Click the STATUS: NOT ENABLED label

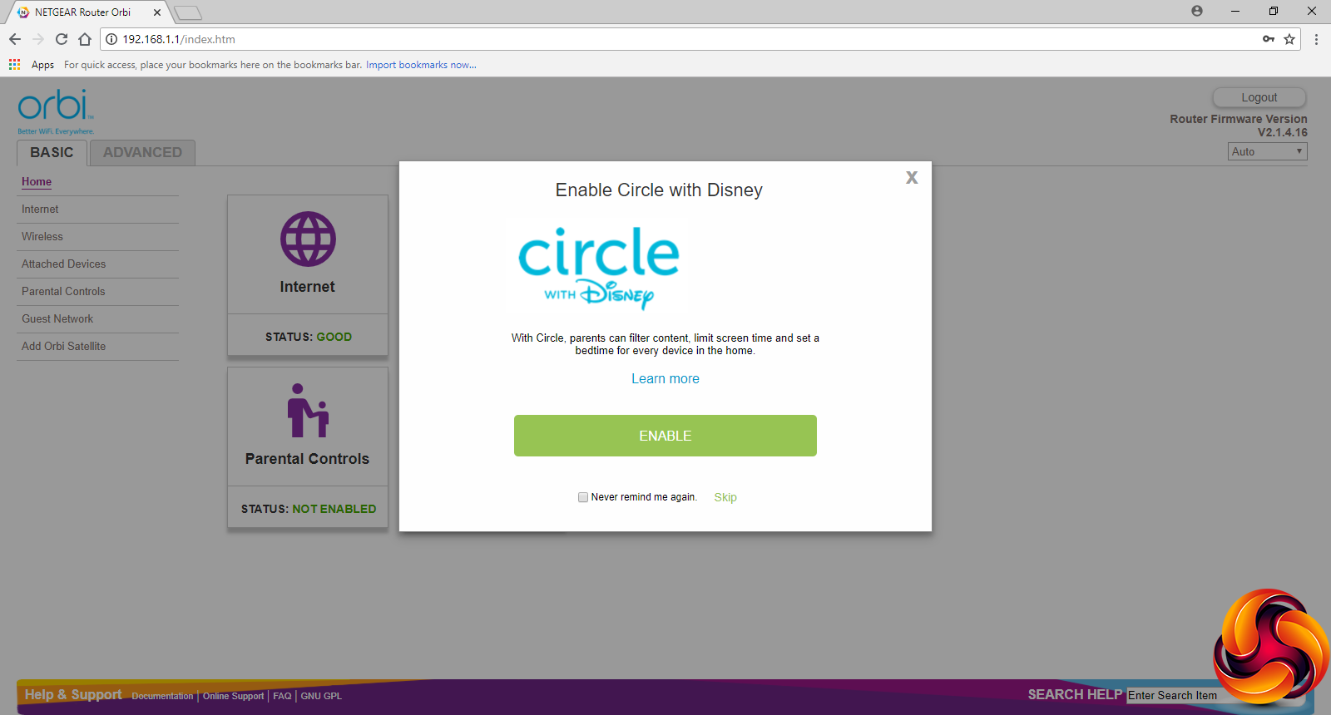[309, 509]
